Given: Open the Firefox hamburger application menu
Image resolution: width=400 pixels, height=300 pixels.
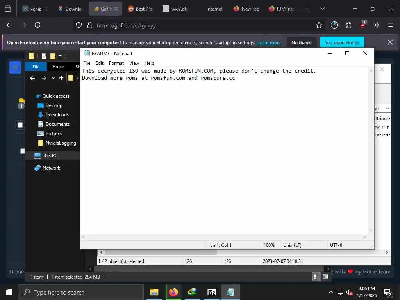Looking at the screenshot, I should 390,25.
